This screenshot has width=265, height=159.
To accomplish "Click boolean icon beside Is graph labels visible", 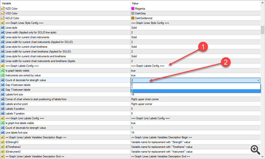I will [x=2, y=70].
